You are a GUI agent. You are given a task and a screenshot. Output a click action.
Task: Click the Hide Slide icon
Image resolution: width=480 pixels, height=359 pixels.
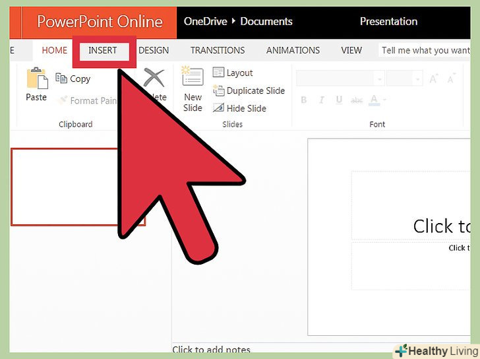coord(218,108)
